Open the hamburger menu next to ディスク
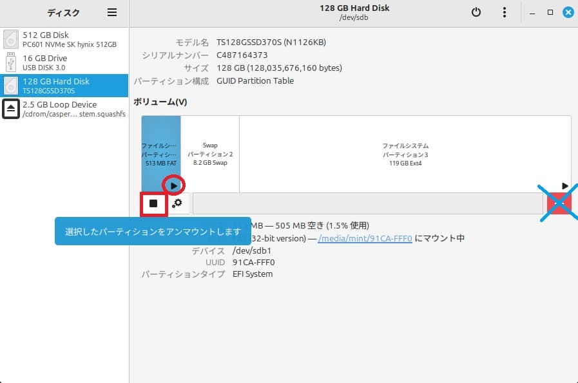 point(111,12)
